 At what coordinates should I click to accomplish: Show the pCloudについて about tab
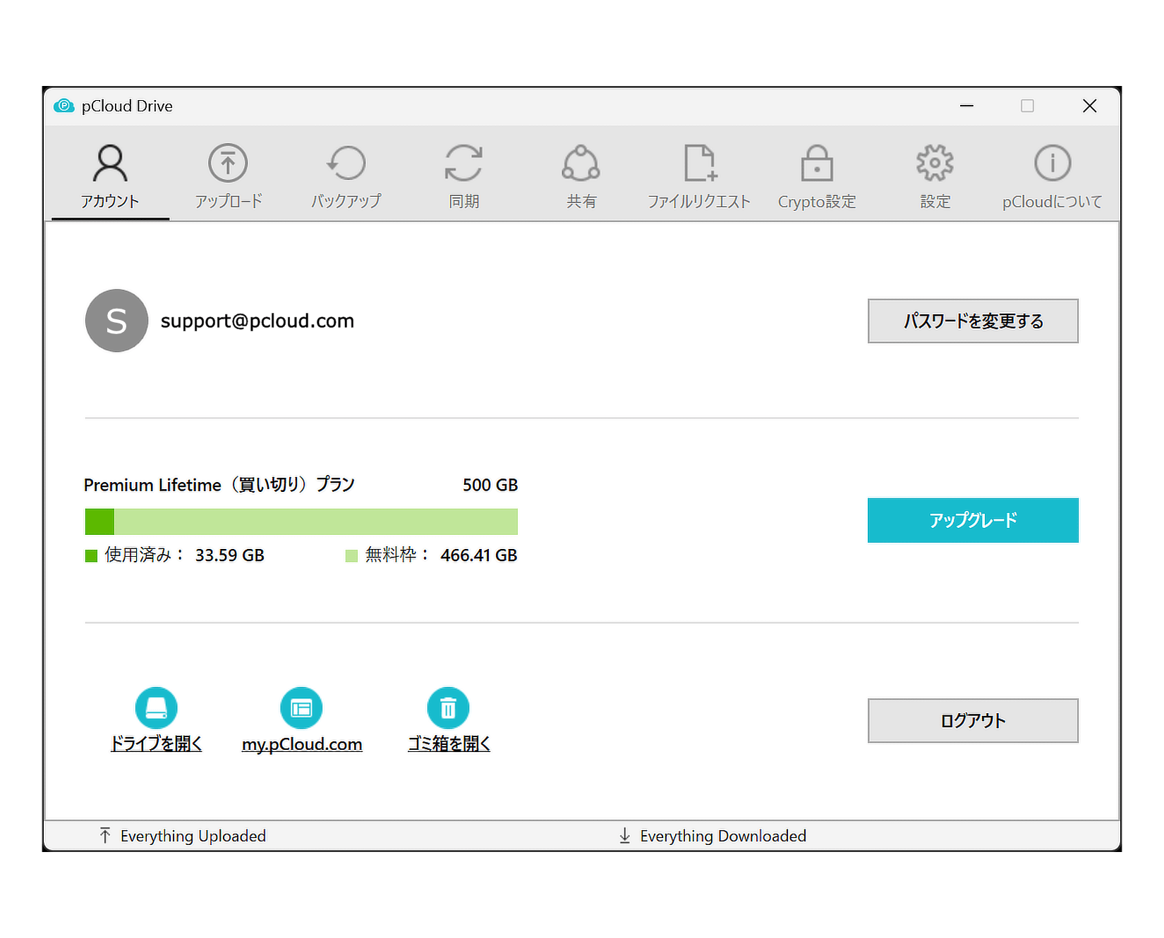click(x=1053, y=176)
